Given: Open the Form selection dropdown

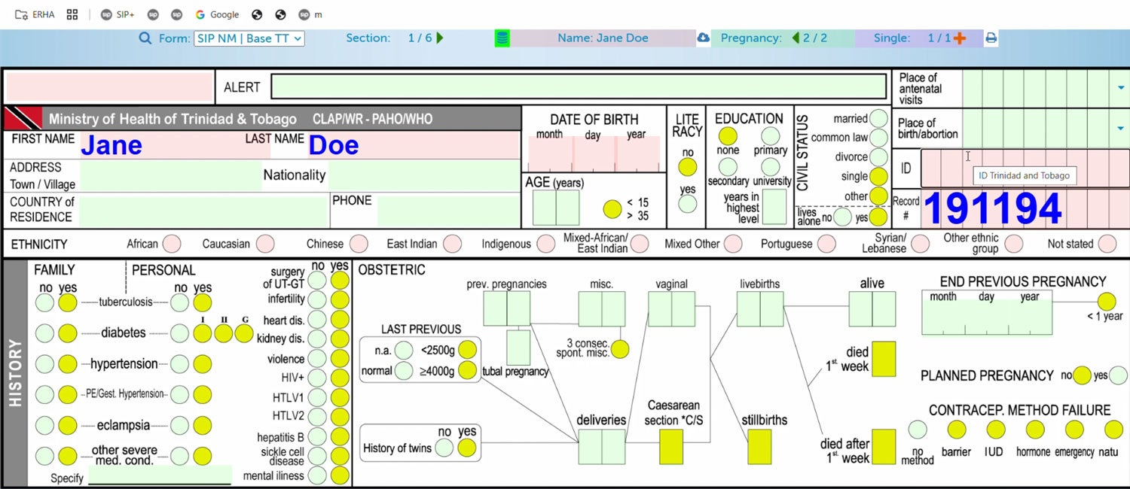Looking at the screenshot, I should (x=249, y=38).
